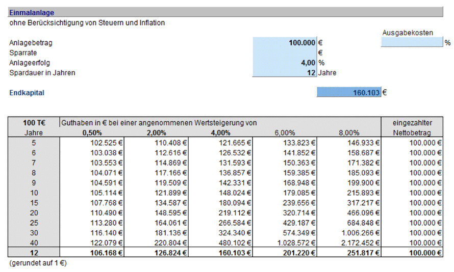Select the eingezahlter Nettobetrag column header
Screen dimensions: 454x272
pos(412,128)
